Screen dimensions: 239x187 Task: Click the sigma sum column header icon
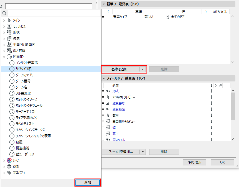216,85
